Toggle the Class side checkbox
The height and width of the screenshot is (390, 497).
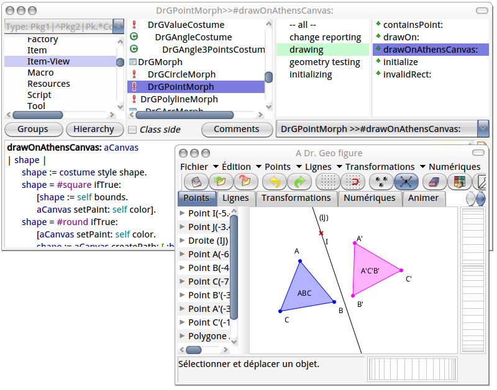pyautogui.click(x=132, y=130)
